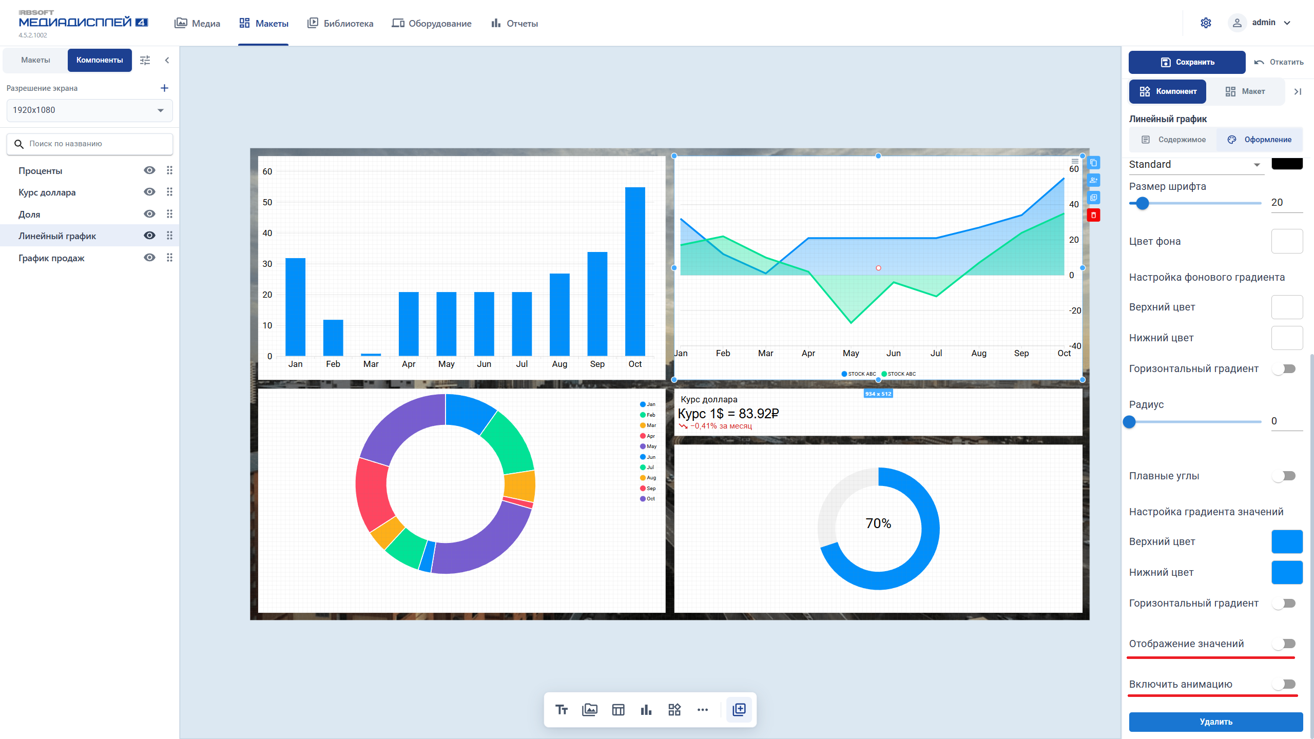Image resolution: width=1314 pixels, height=739 pixels.
Task: Click the filter sliders icon in left panel
Action: (145, 60)
